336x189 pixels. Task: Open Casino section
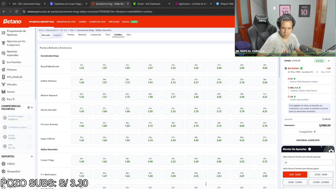click(x=82, y=22)
